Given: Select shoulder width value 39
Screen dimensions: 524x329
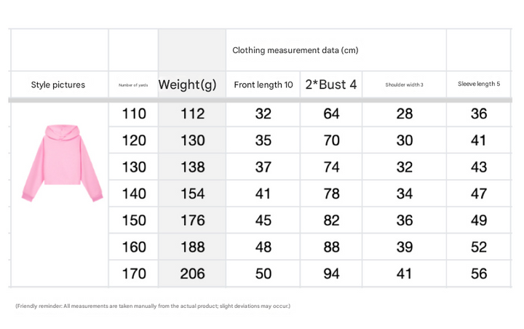Looking at the screenshot, I should coord(404,247).
